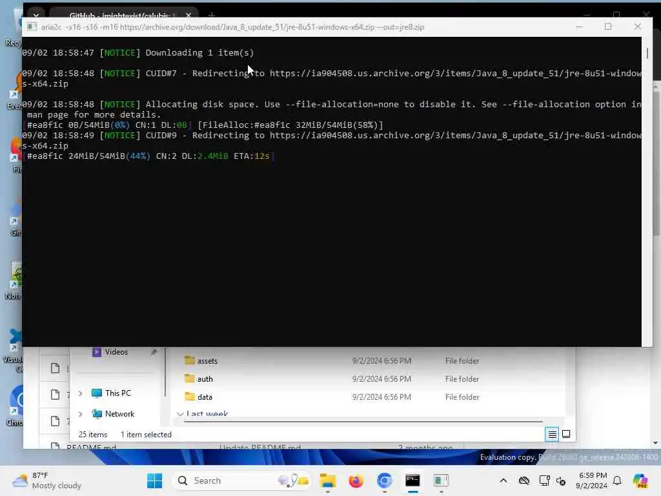This screenshot has height=496, width=661.
Task: Select the auth folder in File Explorer
Action: [205, 379]
